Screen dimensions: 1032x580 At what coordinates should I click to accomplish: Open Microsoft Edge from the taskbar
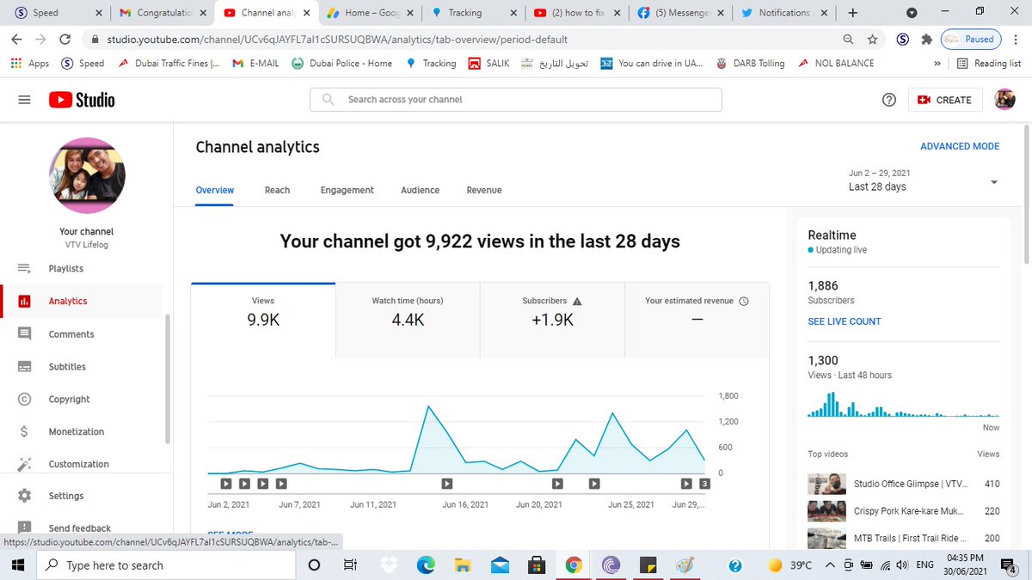coord(426,565)
